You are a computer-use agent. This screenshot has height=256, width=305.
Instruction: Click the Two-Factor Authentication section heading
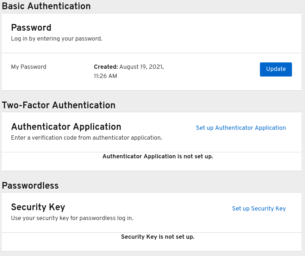coord(58,105)
